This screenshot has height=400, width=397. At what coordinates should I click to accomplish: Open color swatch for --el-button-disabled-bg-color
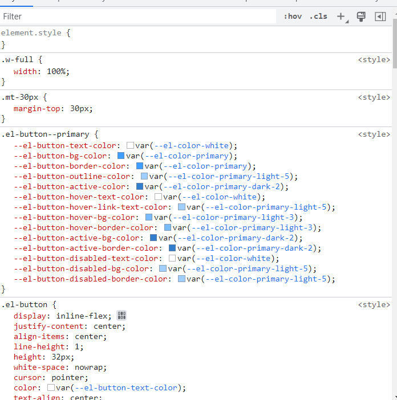[163, 268]
